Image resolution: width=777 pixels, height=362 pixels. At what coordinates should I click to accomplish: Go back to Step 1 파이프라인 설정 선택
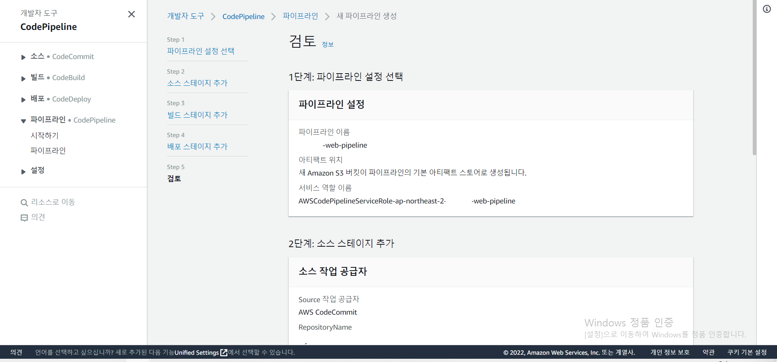point(201,51)
